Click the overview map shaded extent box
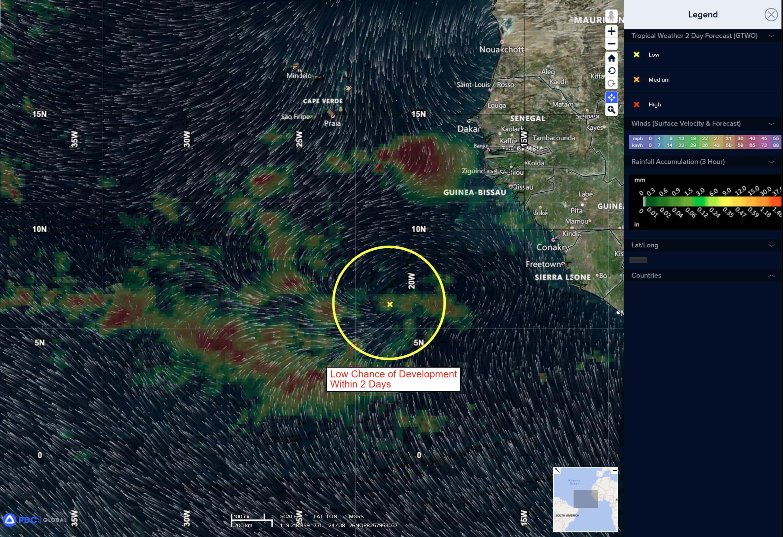Viewport: 783px width, 537px height. coord(585,498)
